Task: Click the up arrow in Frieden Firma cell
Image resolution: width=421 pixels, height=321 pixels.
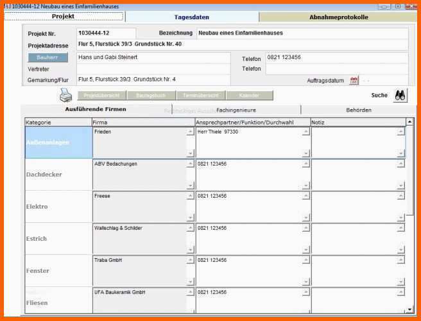Action: (190, 132)
